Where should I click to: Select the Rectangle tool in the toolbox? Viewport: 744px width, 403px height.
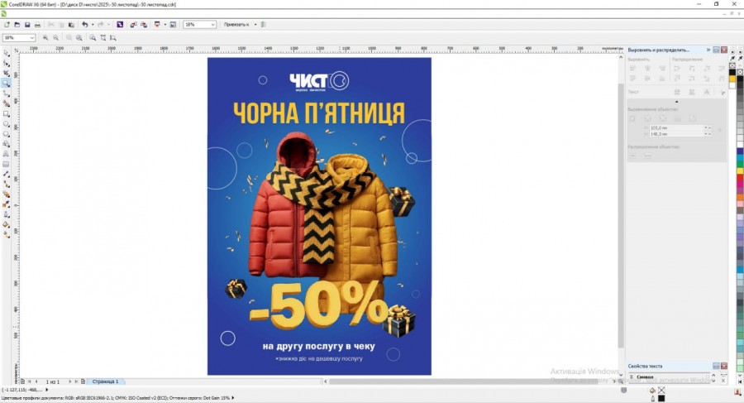point(6,113)
